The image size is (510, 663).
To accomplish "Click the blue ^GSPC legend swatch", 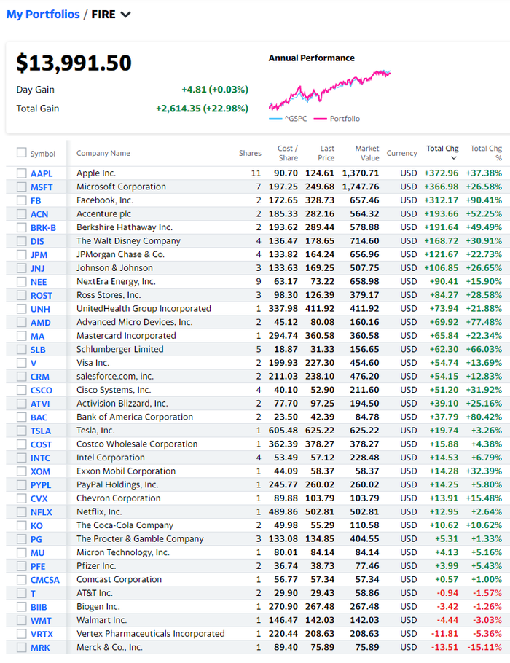I will pos(275,119).
